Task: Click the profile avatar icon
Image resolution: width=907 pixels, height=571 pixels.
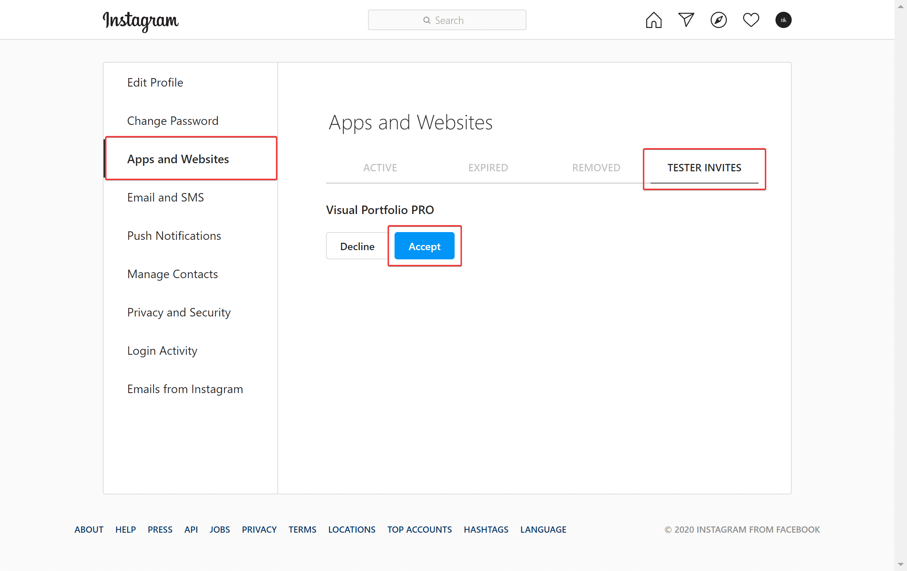Action: [x=783, y=20]
